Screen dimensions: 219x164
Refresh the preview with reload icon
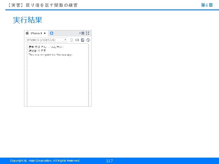88,40
